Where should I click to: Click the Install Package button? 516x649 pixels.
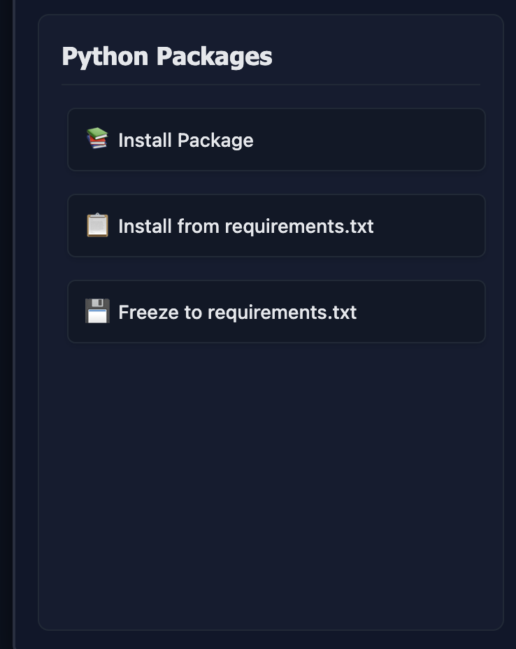(x=275, y=139)
